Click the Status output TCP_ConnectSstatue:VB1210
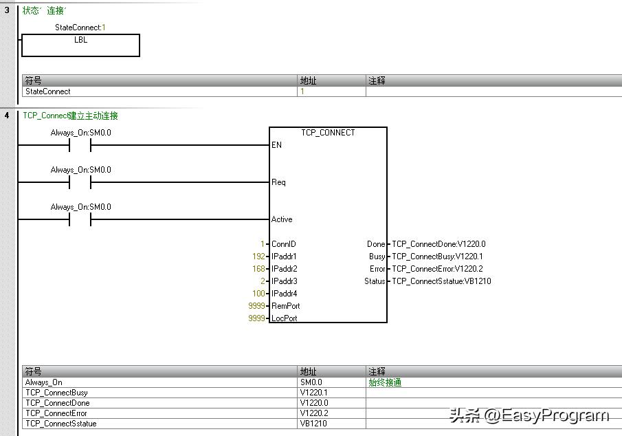 [x=441, y=281]
